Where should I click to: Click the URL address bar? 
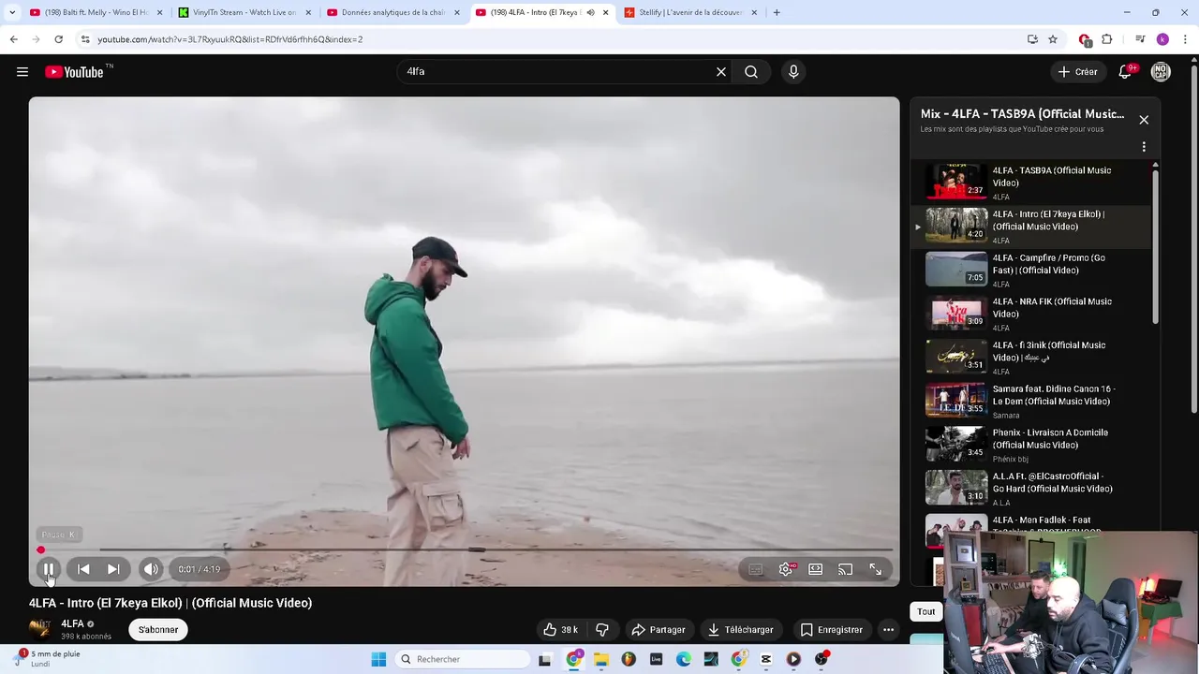tap(553, 39)
